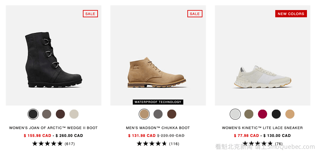Pick crimson red swatch for Kinetic sneaker
The width and height of the screenshot is (317, 152).
click(x=262, y=114)
